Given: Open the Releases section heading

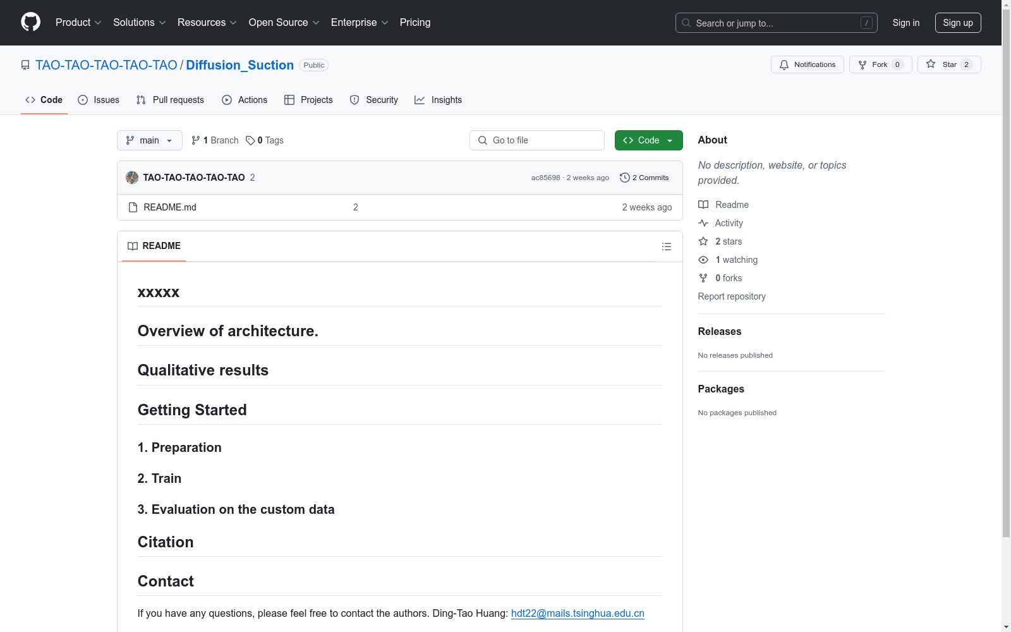Looking at the screenshot, I should 720,331.
